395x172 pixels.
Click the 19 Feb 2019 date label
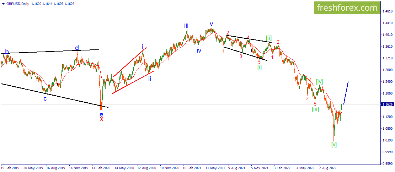[x=10, y=168]
